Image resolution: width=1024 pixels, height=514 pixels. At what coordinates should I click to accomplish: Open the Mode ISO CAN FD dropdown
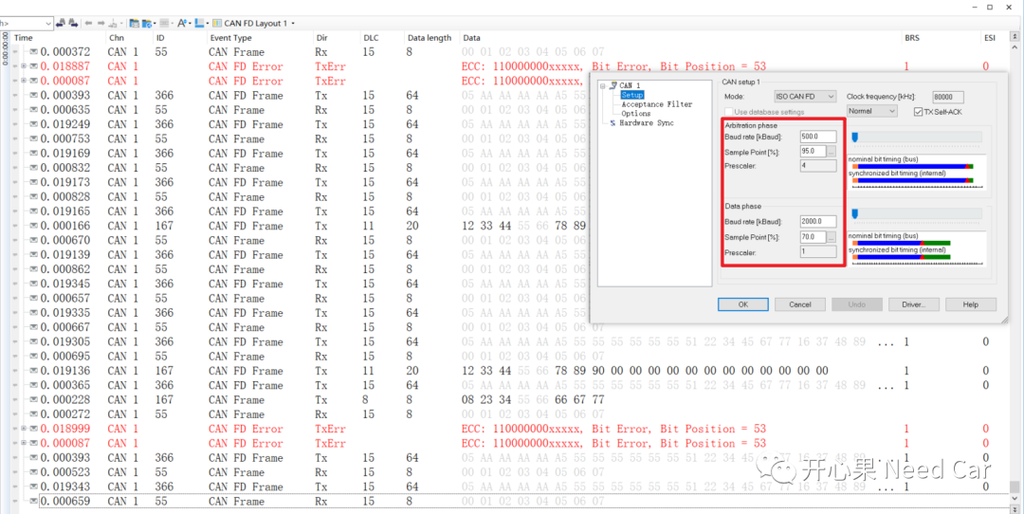pyautogui.click(x=805, y=97)
